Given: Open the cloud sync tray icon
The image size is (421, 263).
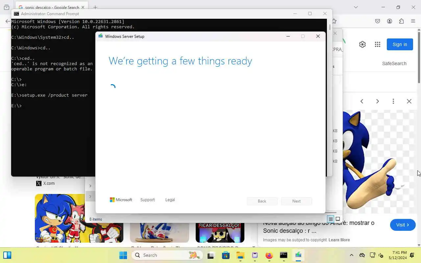Looking at the screenshot, I should (362, 255).
